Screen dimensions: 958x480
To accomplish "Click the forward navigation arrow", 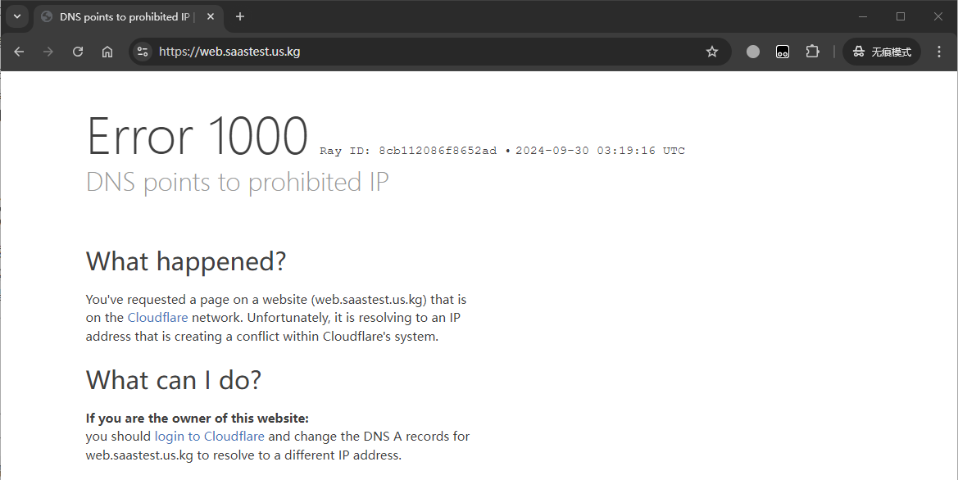I will pos(48,52).
